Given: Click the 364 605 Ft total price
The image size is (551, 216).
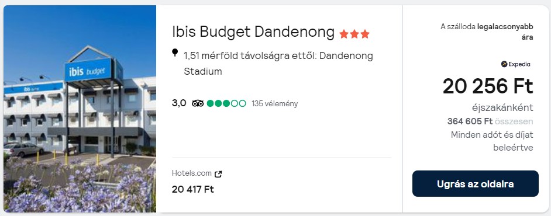Looking at the screenshot, I should [x=470, y=121].
